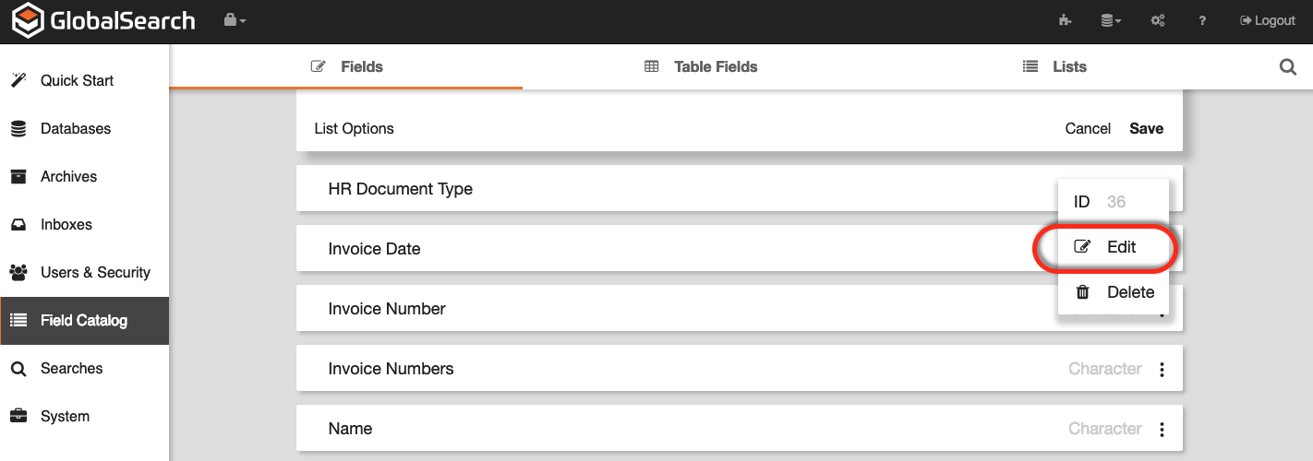Open the Name row three-dot menu

[1162, 429]
